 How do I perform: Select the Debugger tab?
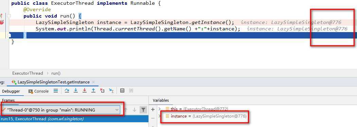[x=11, y=91]
